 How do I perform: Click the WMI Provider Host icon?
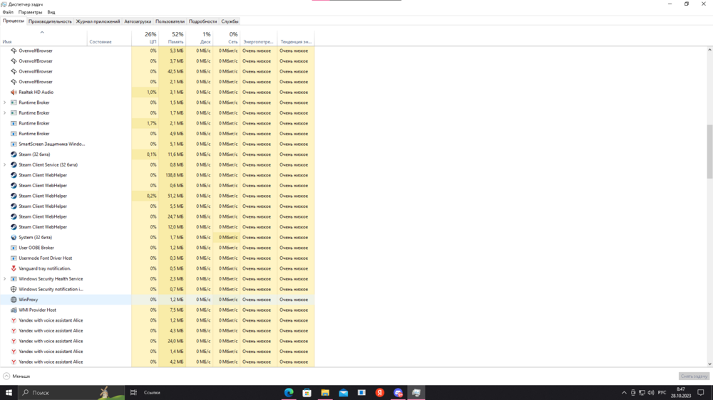click(x=14, y=310)
